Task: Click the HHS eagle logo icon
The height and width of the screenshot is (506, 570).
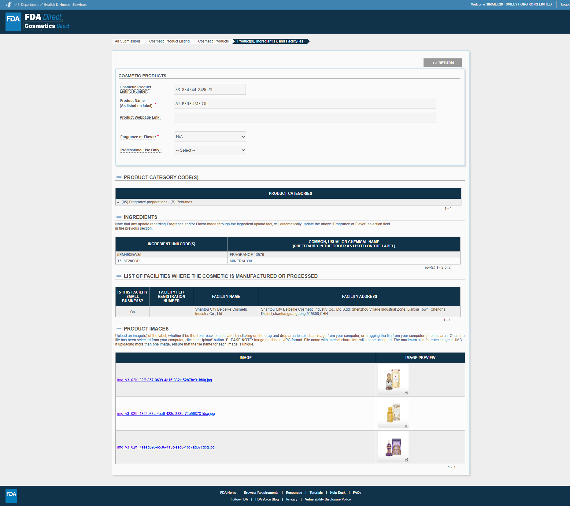Action: point(9,5)
